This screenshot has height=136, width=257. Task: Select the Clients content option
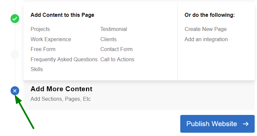(x=108, y=39)
